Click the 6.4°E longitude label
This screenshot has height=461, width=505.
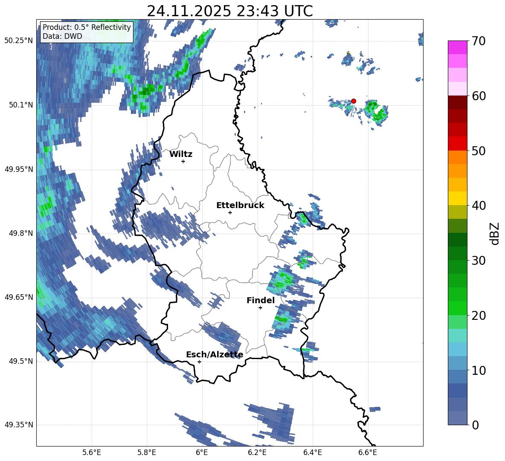click(312, 452)
